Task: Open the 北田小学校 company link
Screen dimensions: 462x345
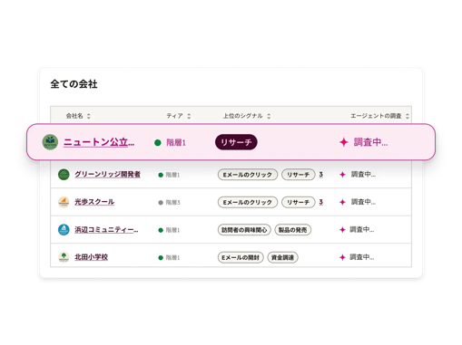Action: (91, 257)
